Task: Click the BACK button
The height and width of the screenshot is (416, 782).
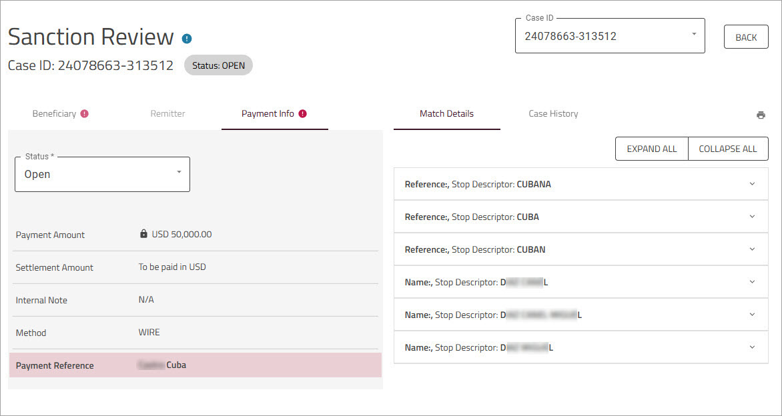Action: 745,37
